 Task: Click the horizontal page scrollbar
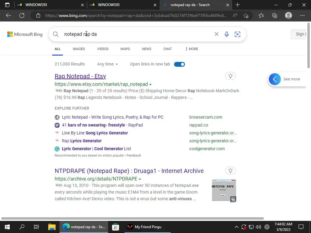point(132,218)
